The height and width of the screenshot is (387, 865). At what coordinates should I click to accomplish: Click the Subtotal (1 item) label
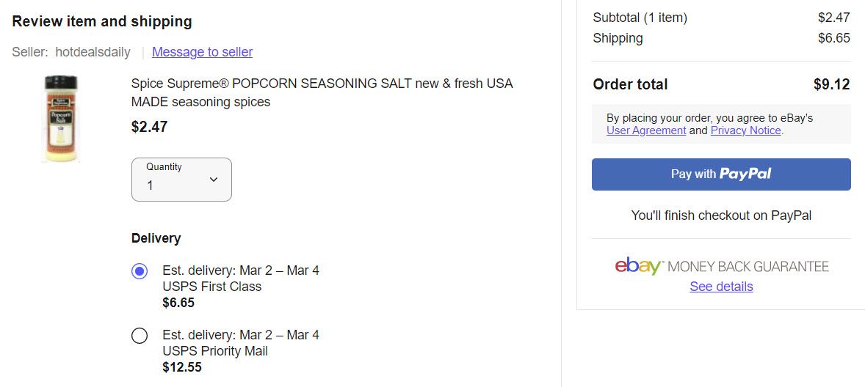click(640, 18)
